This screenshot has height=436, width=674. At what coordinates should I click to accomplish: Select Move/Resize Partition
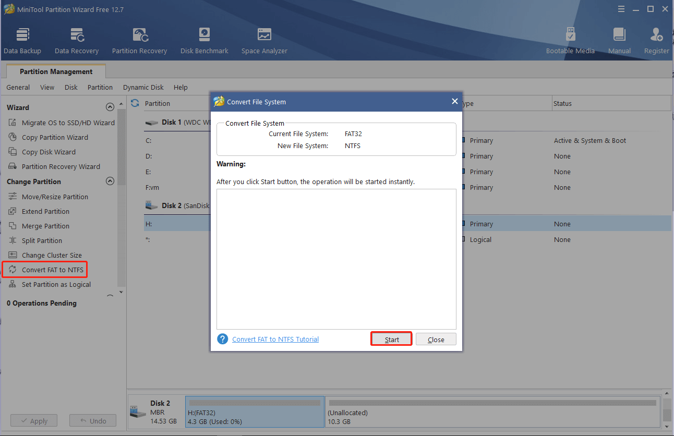click(48, 197)
